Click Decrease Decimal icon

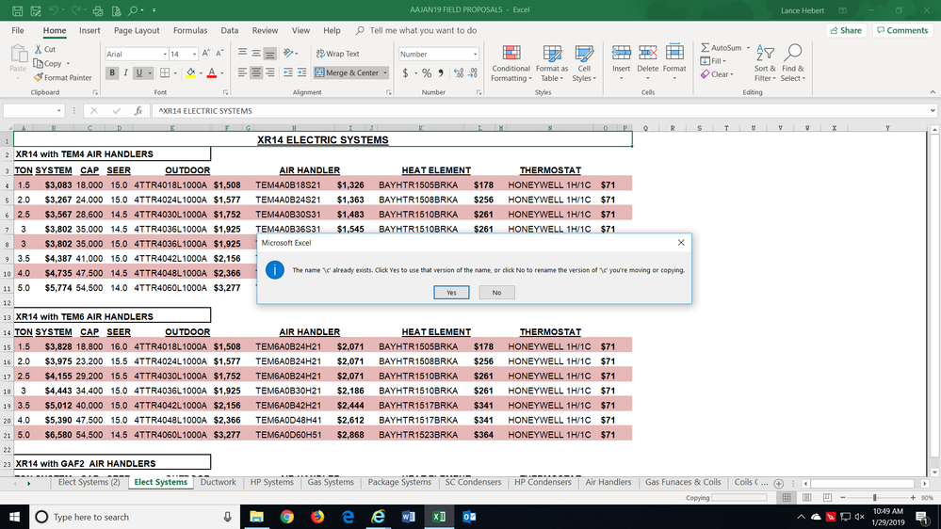coord(473,73)
